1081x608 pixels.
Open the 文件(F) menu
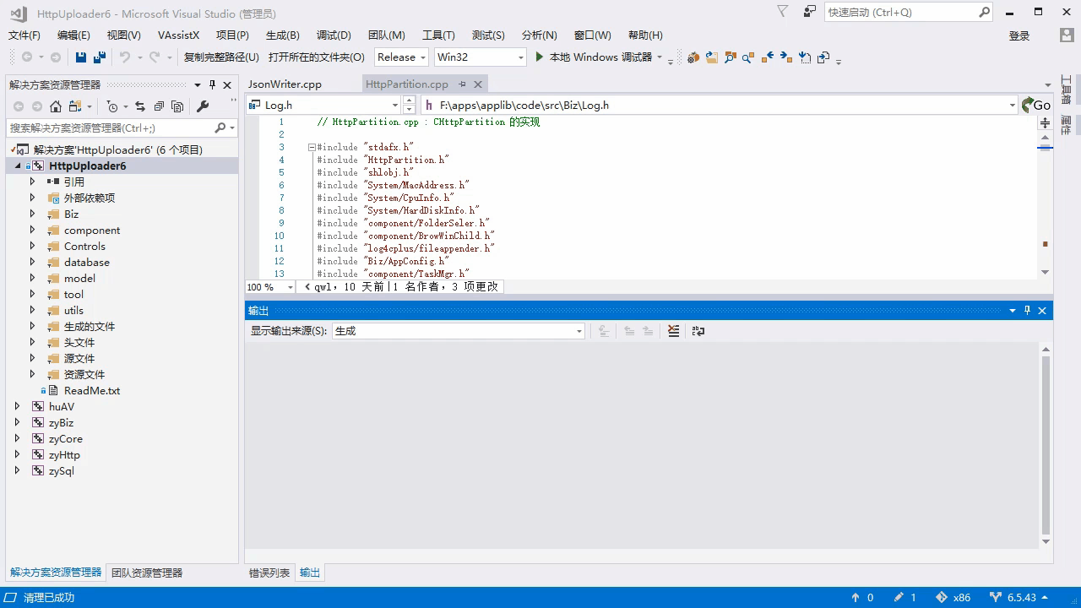[x=24, y=35]
